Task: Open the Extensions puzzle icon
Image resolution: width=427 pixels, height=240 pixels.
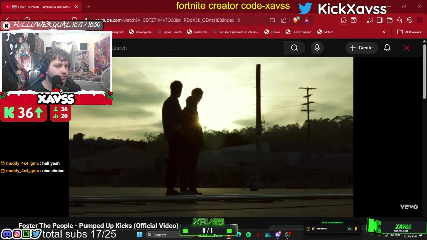Action: coord(344,20)
